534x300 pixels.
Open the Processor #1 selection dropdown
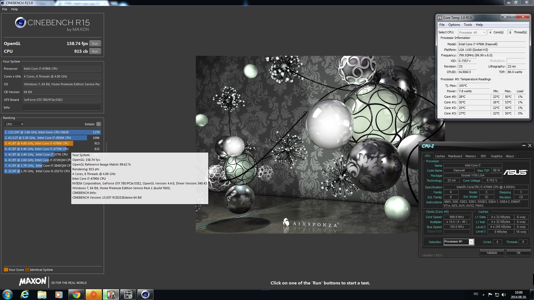click(x=459, y=242)
